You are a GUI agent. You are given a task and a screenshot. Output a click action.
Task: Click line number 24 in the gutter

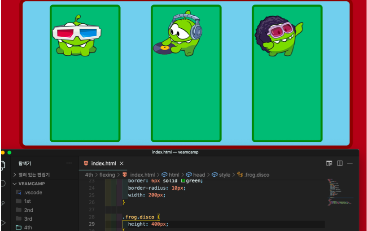pos(92,188)
